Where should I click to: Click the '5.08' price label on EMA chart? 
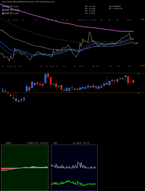click(136, 43)
